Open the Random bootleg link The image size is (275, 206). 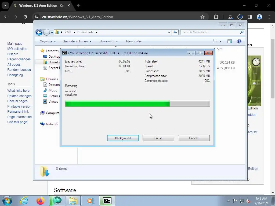coord(19,69)
